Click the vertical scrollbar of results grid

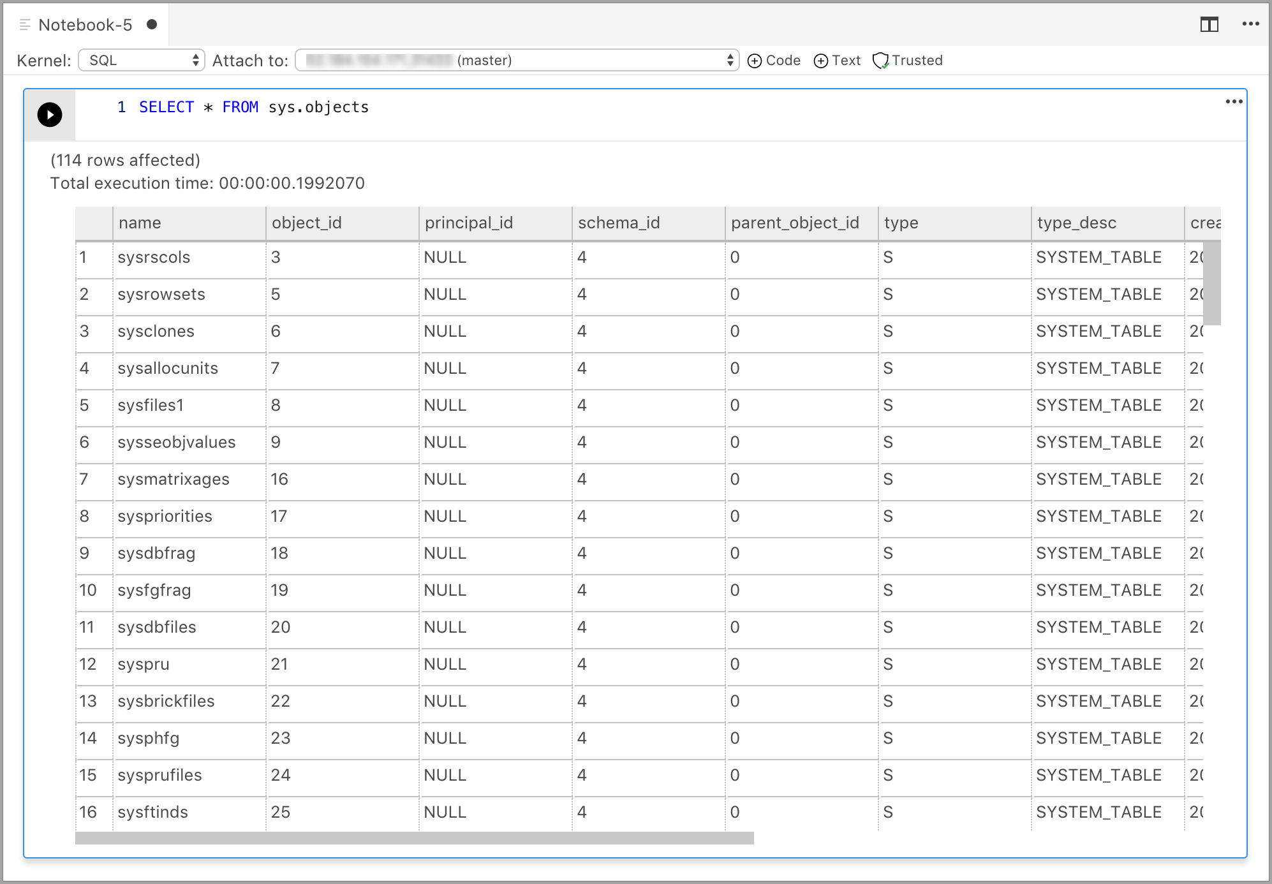click(x=1212, y=284)
